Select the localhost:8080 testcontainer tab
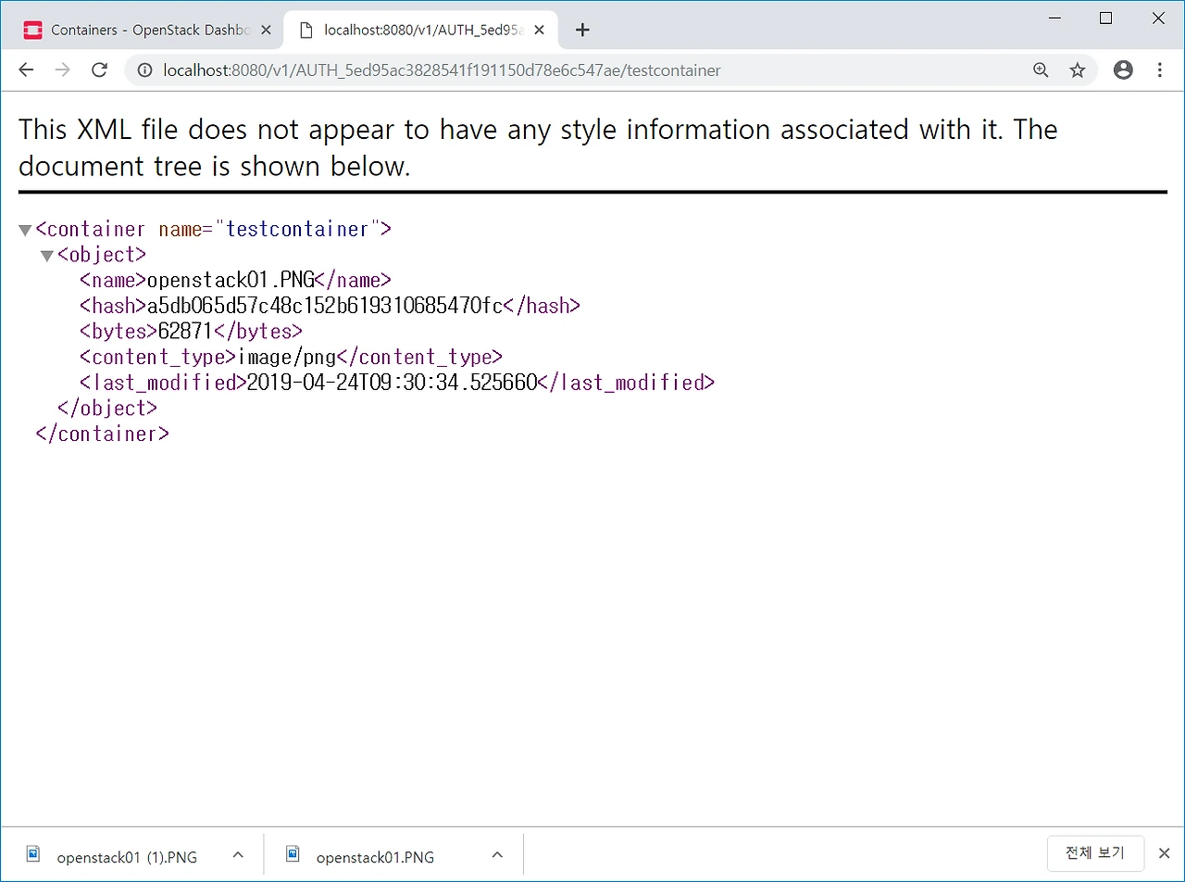The height and width of the screenshot is (882, 1185). pos(421,30)
